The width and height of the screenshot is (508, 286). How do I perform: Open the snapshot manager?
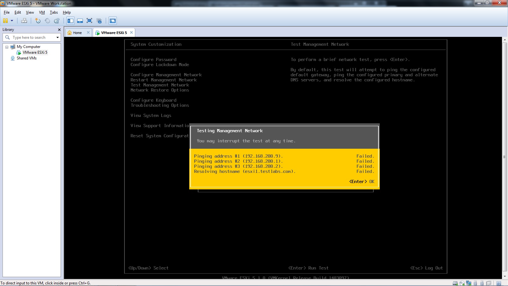click(57, 21)
